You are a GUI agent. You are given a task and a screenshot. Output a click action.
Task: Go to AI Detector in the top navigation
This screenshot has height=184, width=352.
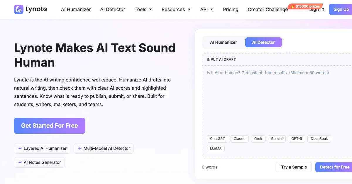click(x=113, y=9)
